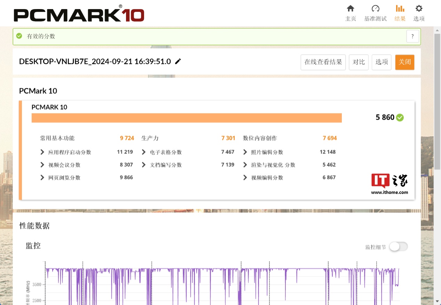Click the vertical scrollbar down arrow
Screen dimensions: 441x305
(x=438, y=301)
